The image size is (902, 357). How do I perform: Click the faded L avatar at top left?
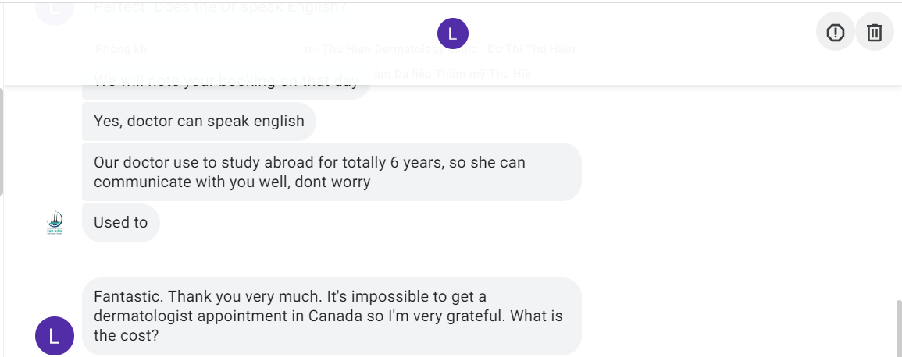point(55,8)
